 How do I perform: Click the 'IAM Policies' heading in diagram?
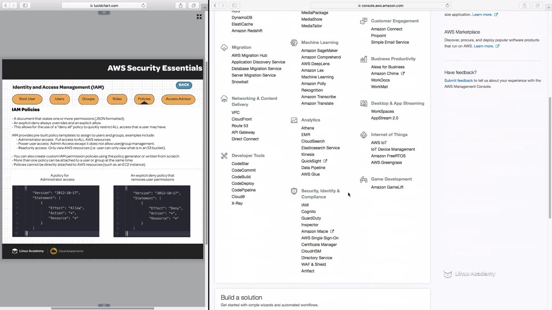click(x=25, y=110)
